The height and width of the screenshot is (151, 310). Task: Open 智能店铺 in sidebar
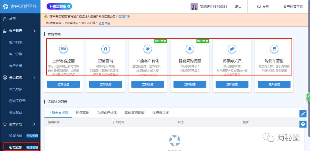pos(15,136)
